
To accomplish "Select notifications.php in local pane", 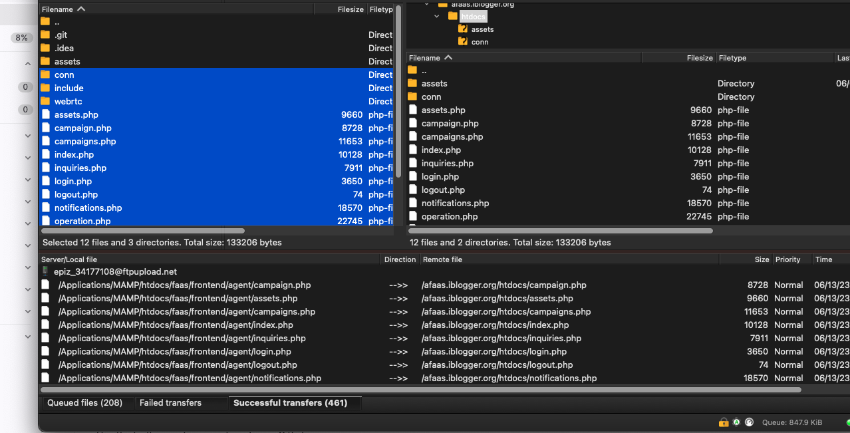I will 216,208.
